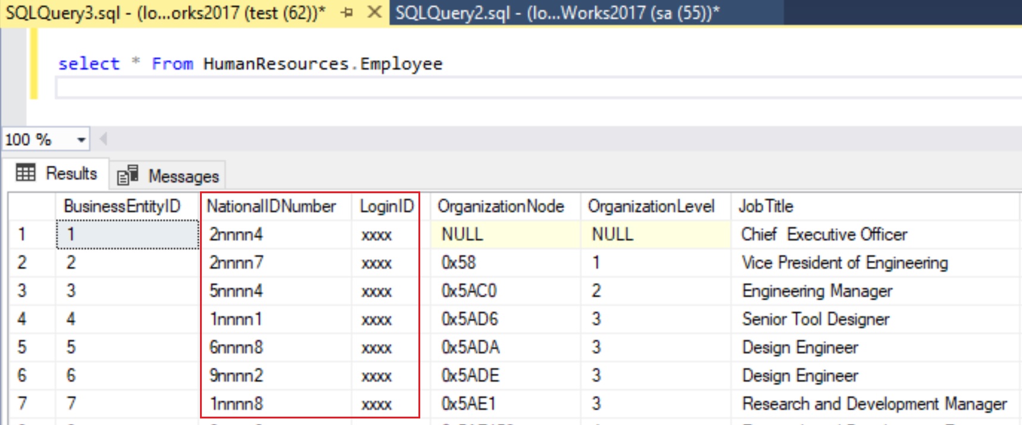Select row 3 via its row header
1022x425 pixels.
[x=22, y=291]
